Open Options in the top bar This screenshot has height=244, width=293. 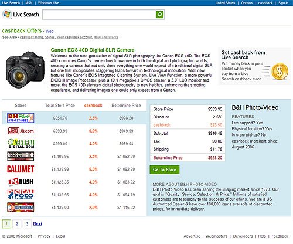coord(247,3)
